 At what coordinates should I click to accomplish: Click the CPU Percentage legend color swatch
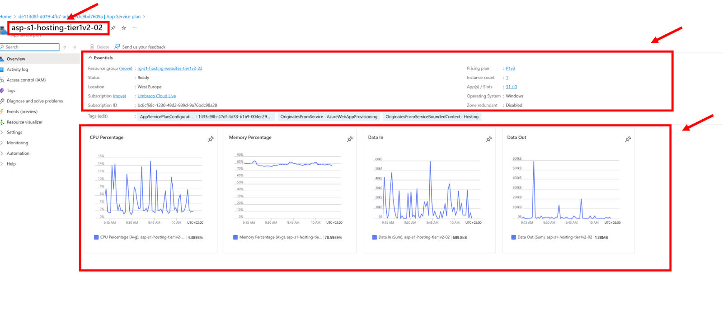click(96, 237)
